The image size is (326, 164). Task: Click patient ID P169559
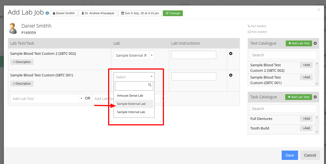pyautogui.click(x=29, y=33)
